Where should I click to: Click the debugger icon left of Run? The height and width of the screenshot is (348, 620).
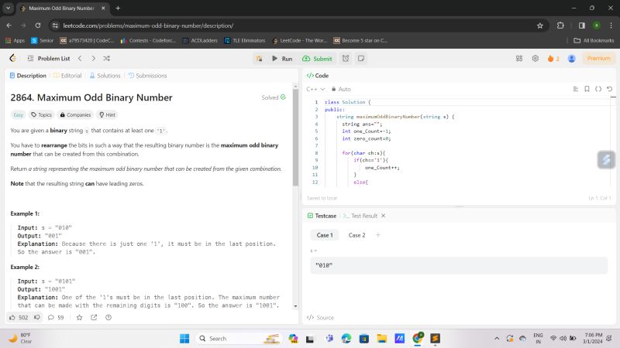[259, 59]
